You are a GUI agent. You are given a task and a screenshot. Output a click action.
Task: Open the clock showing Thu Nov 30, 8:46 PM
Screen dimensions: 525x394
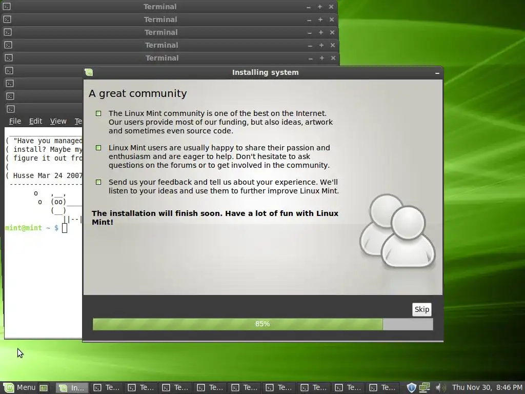click(x=487, y=388)
